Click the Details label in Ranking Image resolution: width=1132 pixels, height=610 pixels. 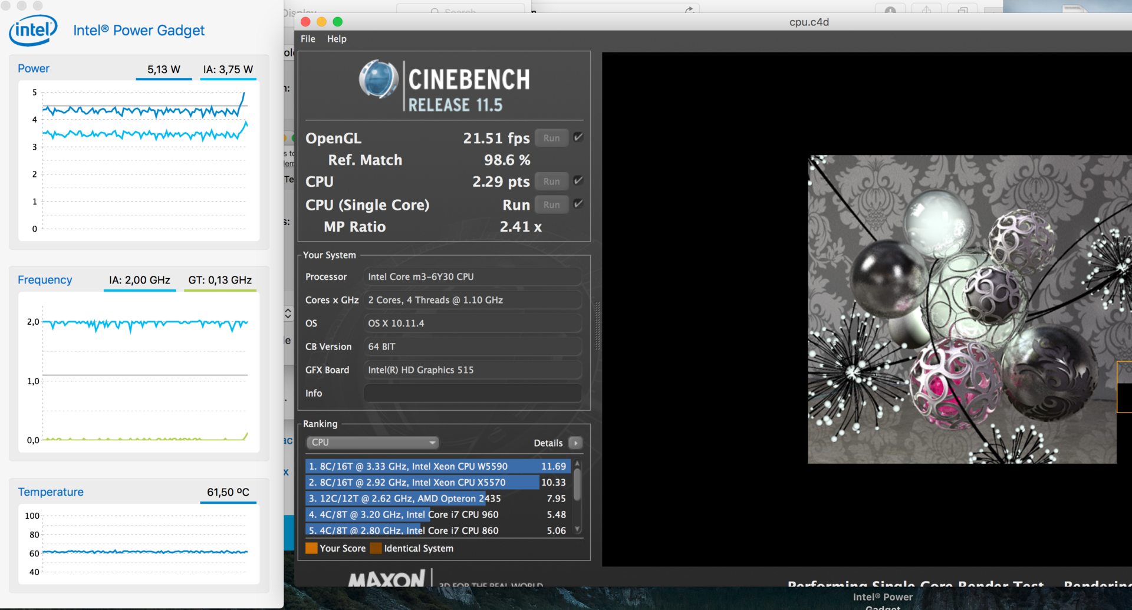click(x=548, y=443)
